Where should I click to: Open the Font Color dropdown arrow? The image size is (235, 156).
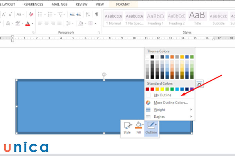point(33,23)
